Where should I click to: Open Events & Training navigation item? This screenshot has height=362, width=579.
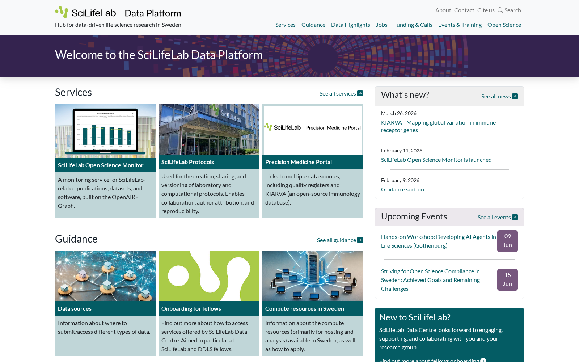pos(460,25)
